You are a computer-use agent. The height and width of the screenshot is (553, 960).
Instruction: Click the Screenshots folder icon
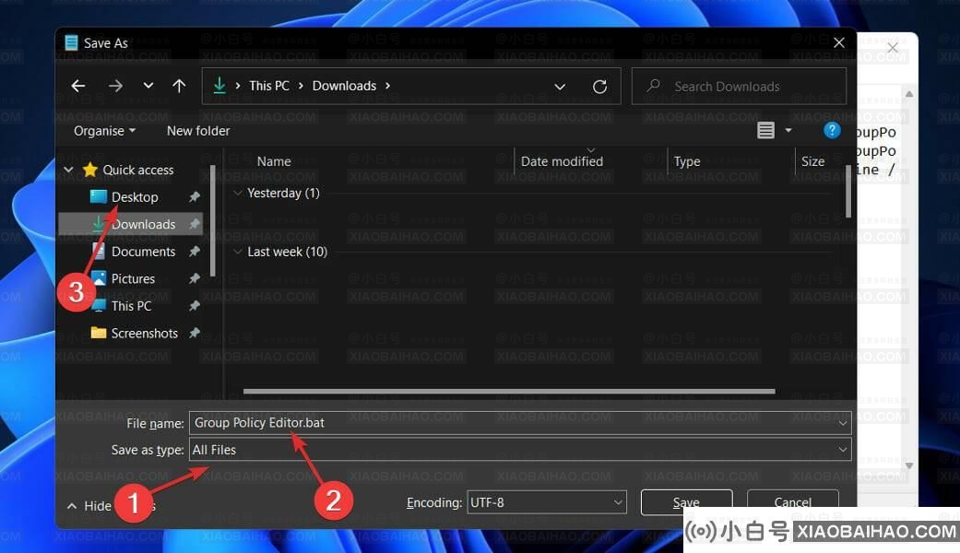(x=98, y=332)
